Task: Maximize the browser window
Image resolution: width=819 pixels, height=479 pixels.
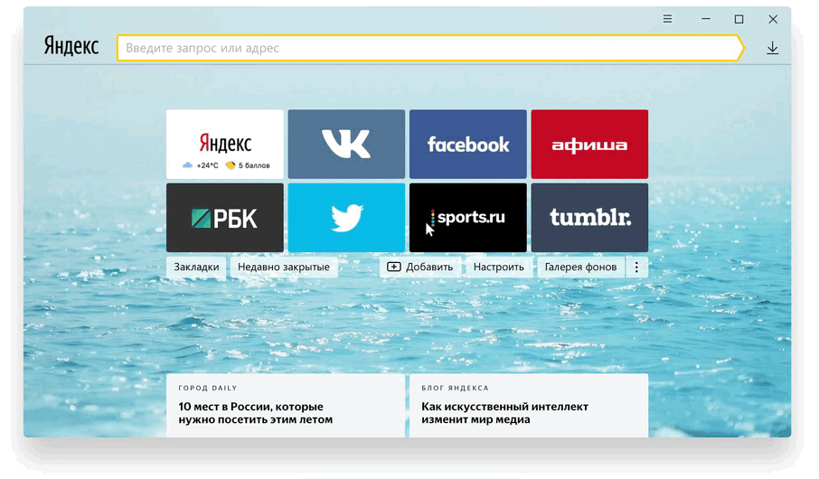Action: [739, 19]
